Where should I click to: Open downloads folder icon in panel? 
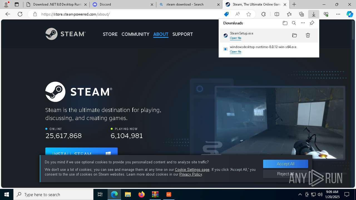[x=285, y=23]
